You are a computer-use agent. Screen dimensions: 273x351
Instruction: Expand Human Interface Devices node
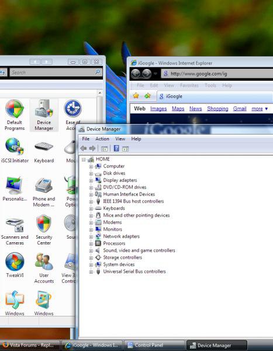91,195
